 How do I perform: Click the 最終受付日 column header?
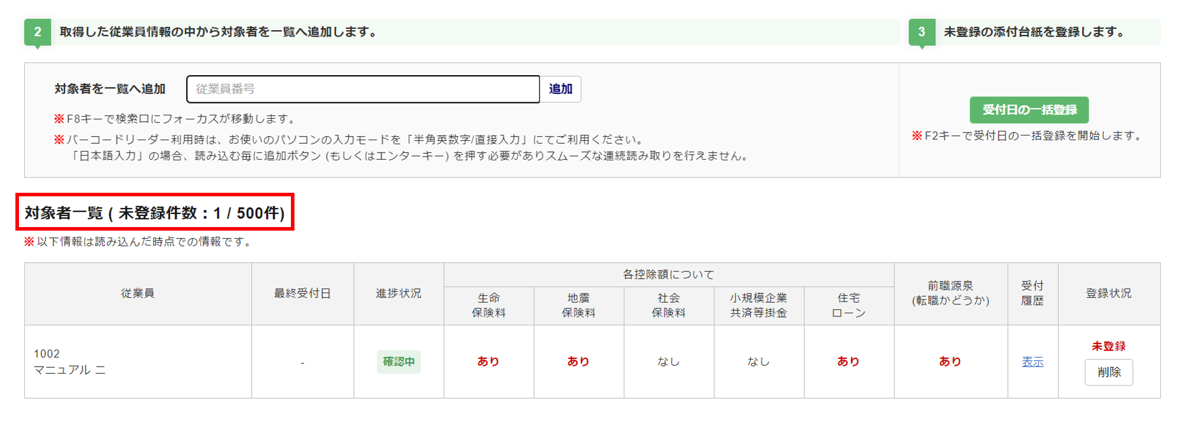(x=302, y=294)
